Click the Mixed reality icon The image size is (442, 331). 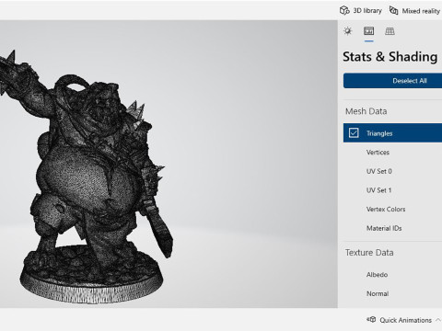[x=393, y=11]
